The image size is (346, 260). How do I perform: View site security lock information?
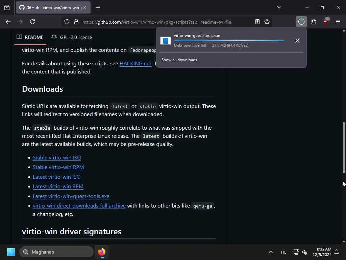pos(76,22)
